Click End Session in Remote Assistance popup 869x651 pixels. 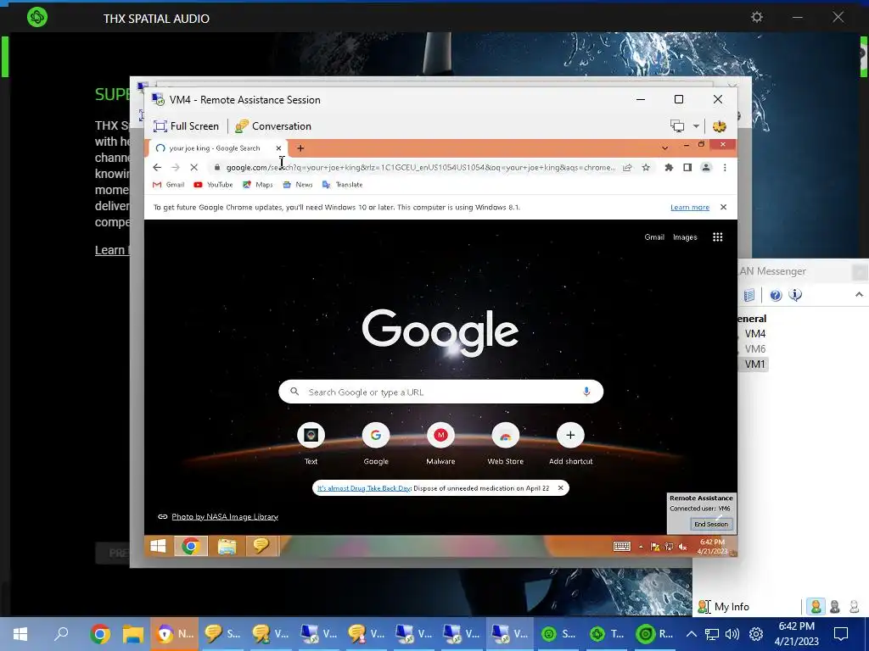coord(711,524)
